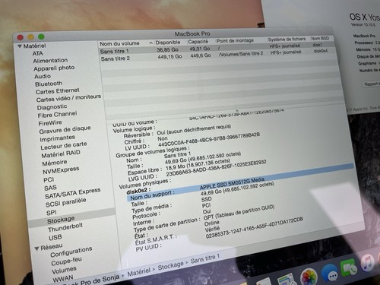Click the Point de montage column header
Viewport: 380px width, 285px height.
pos(235,40)
